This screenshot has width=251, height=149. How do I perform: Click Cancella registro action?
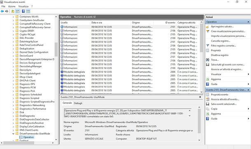tap(221, 41)
